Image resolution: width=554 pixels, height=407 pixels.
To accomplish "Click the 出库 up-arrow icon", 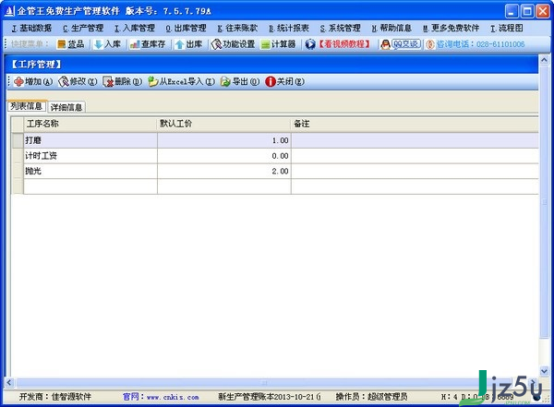I will [179, 44].
